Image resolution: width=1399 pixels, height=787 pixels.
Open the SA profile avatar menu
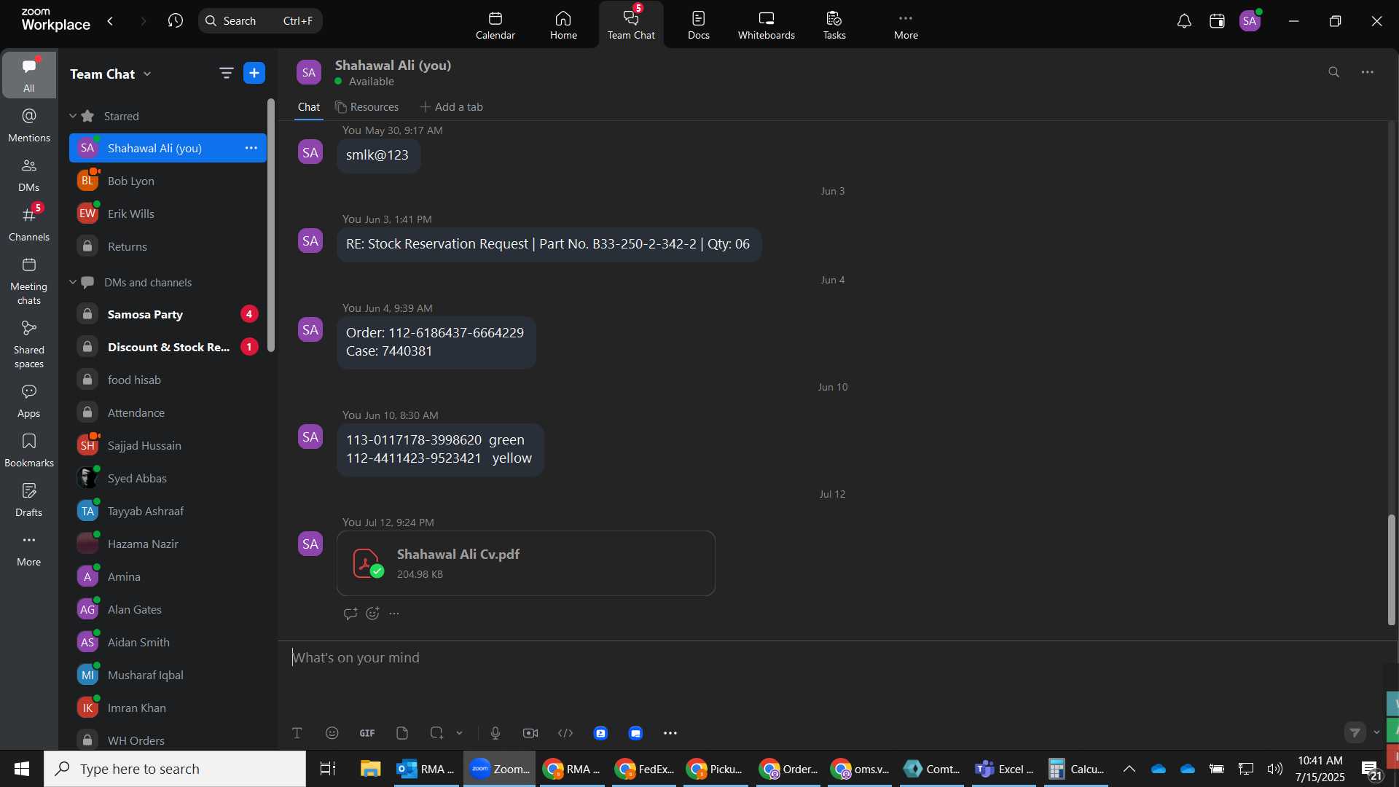1250,21
